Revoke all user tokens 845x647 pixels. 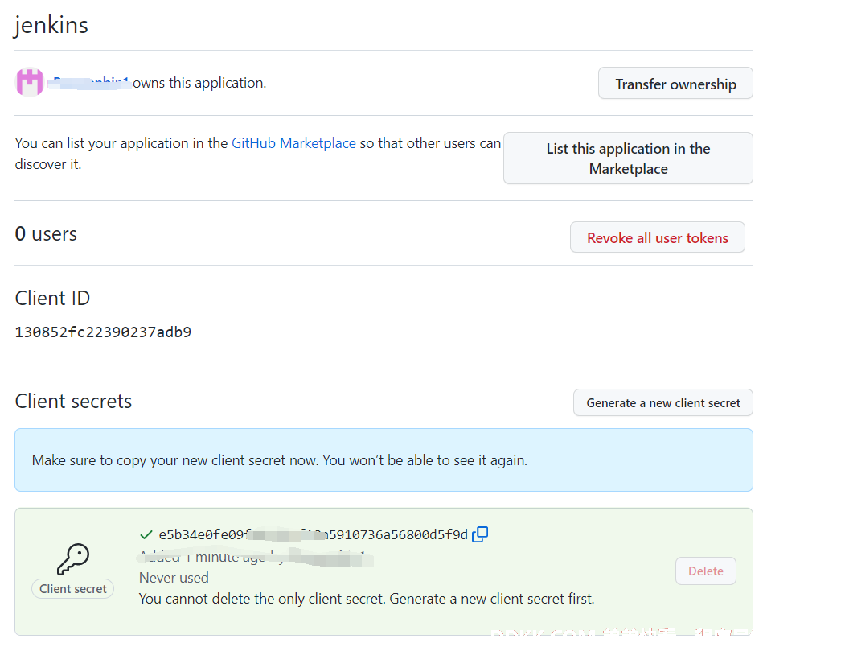pyautogui.click(x=658, y=237)
